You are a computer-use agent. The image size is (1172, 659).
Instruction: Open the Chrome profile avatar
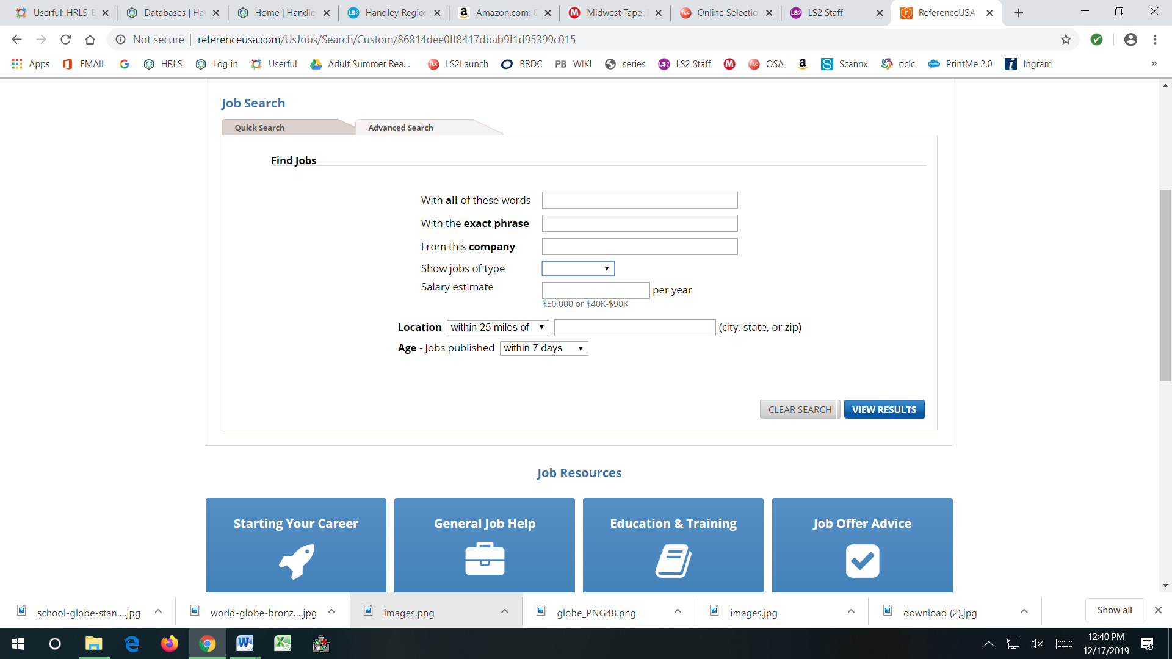1131,39
